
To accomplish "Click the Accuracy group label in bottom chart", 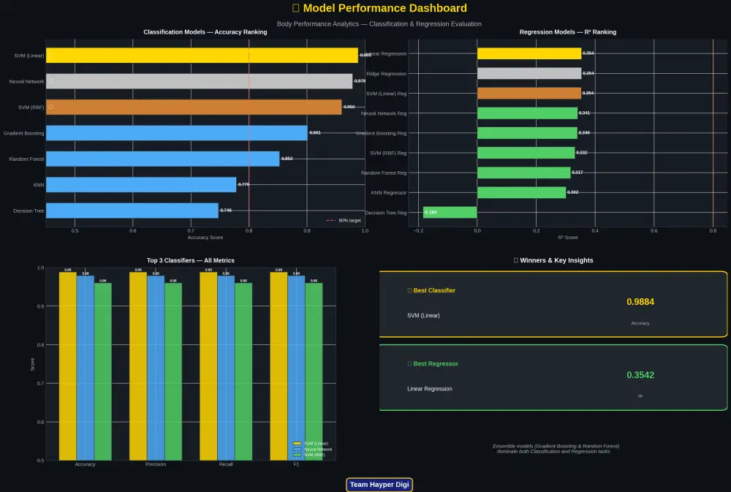I will (85, 464).
